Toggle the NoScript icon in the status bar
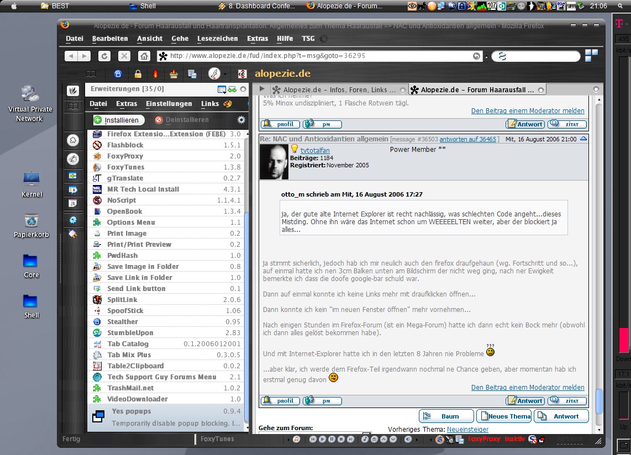Screen dimensions: 631x455 click(532, 440)
